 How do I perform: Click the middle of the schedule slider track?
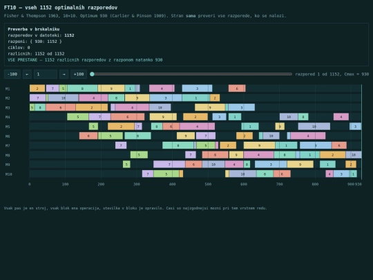click(192, 74)
